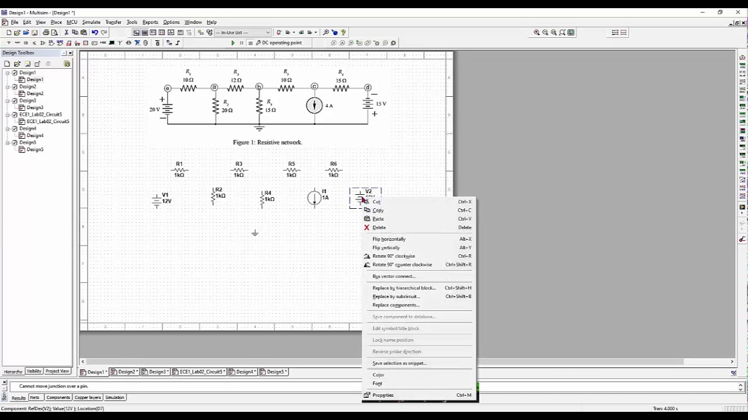Switch to the ECE1_Lab02_Circuit5 document tab
Image resolution: width=748 pixels, height=420 pixels.
point(200,372)
